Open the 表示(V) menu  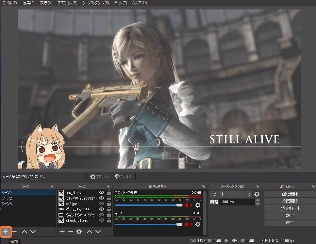click(46, 3)
